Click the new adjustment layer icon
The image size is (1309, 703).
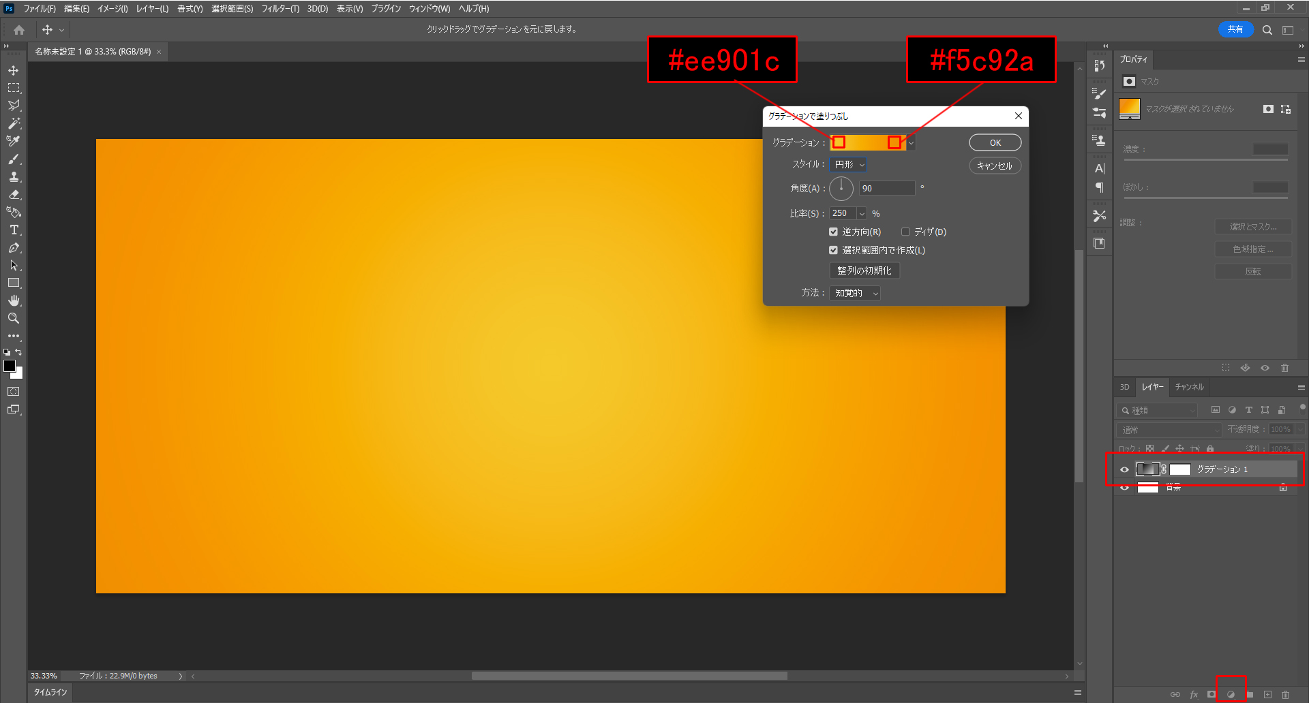[x=1231, y=694]
